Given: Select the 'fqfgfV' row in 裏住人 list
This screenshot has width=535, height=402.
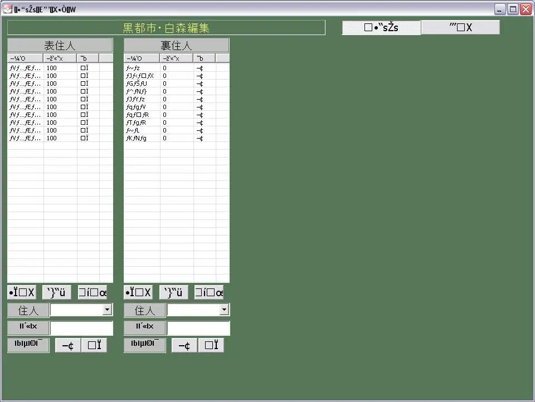Looking at the screenshot, I should tap(177, 107).
